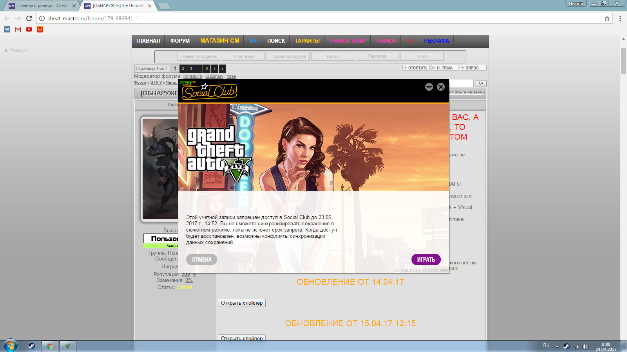This screenshot has width=627, height=352.
Task: Open Chrome from the taskbar
Action: point(50,346)
